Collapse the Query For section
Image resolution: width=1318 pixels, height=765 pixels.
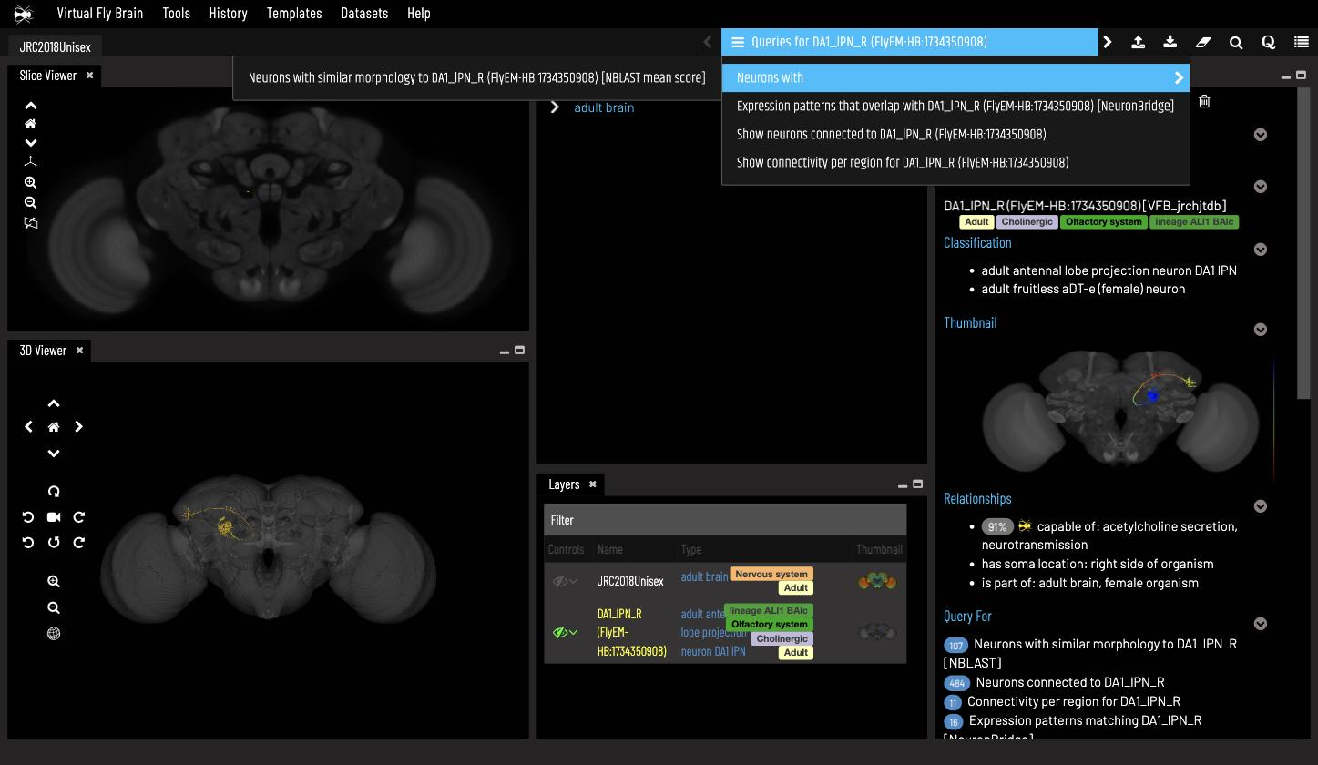point(1261,624)
